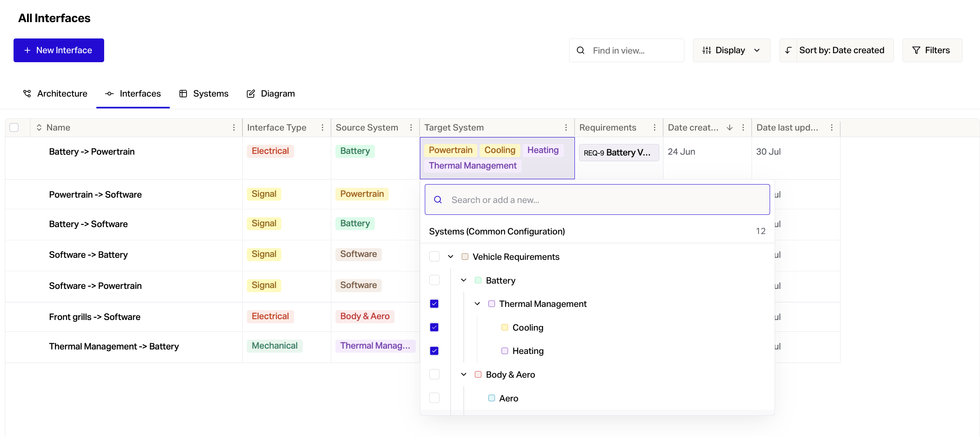Collapse the Battery tree node

tap(464, 280)
